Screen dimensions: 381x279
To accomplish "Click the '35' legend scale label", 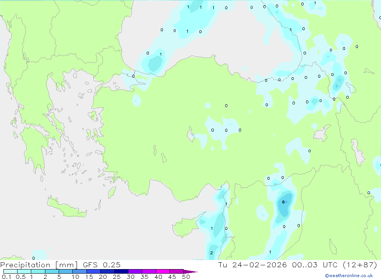I will tap(144, 277).
